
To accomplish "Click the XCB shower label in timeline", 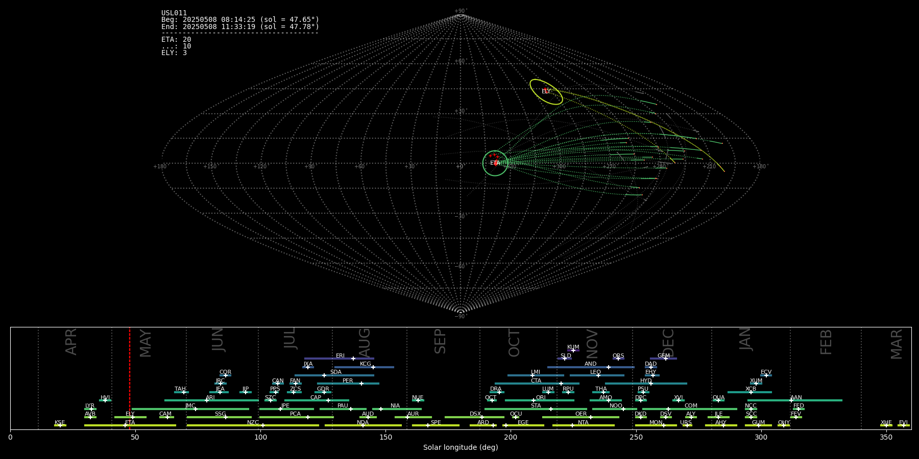I will pos(751,389).
